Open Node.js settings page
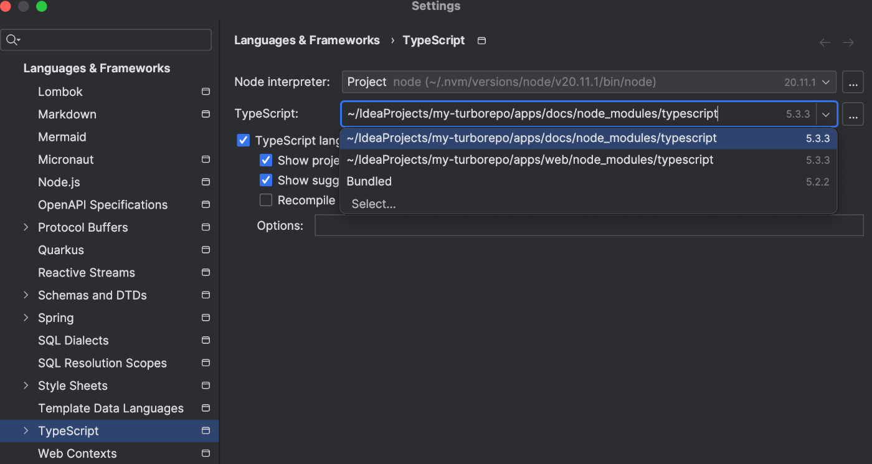Viewport: 872px width, 464px height. click(x=59, y=182)
